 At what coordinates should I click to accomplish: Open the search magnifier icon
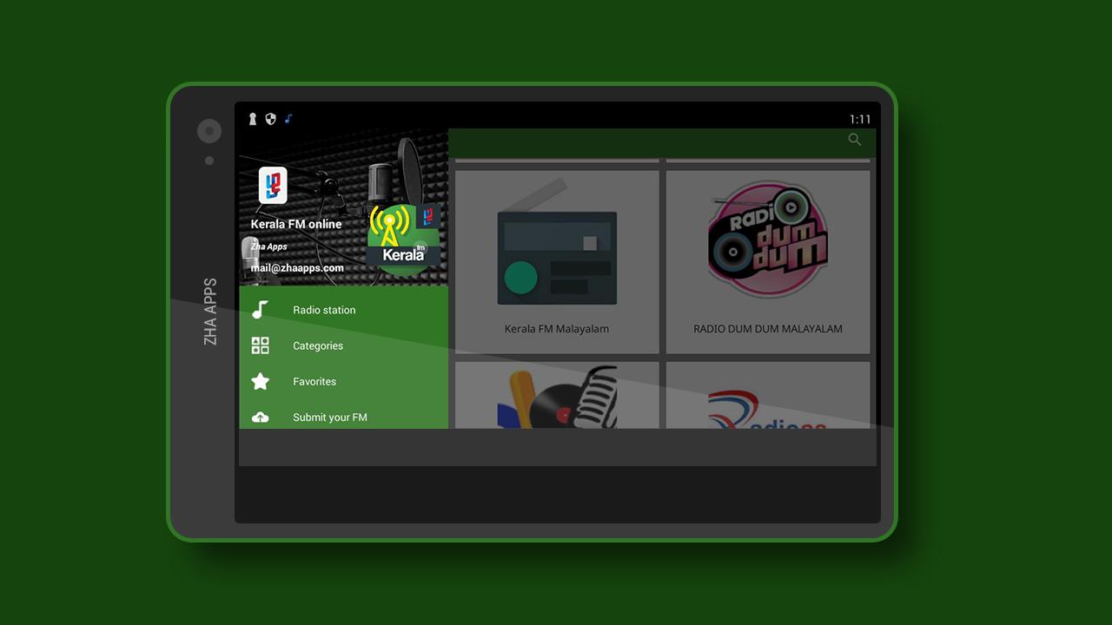pos(855,140)
